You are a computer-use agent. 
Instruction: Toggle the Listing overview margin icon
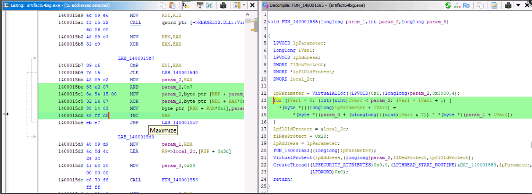236,5
